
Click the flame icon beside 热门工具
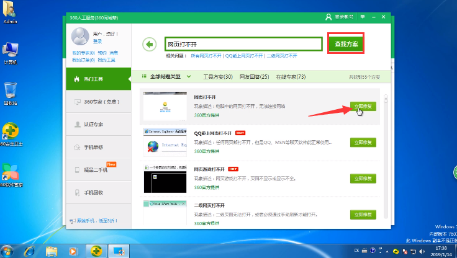pos(76,79)
